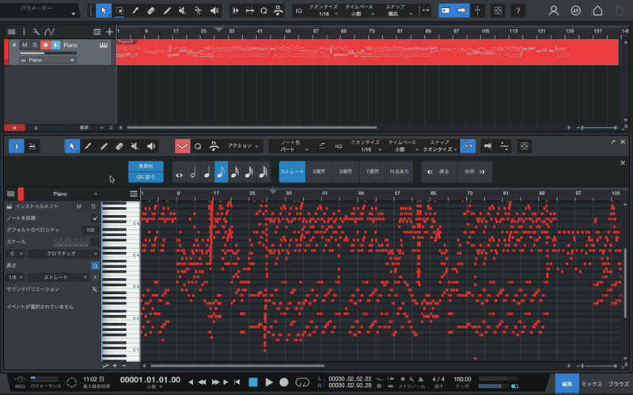
Task: Mute the Piano track
Action: (25, 45)
